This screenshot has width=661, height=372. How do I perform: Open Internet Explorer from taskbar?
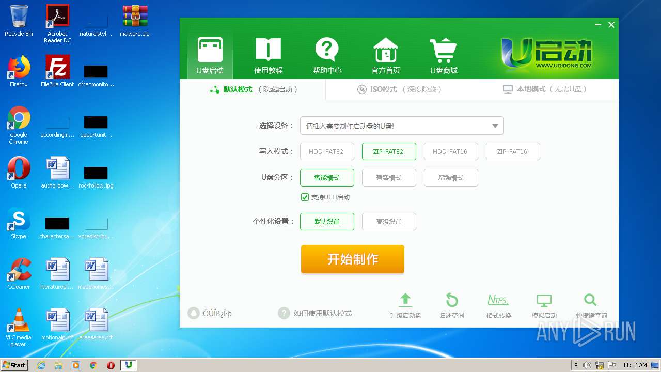click(x=41, y=365)
